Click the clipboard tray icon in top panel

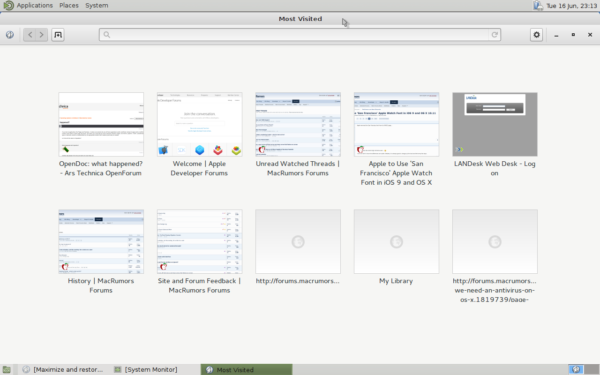point(538,6)
